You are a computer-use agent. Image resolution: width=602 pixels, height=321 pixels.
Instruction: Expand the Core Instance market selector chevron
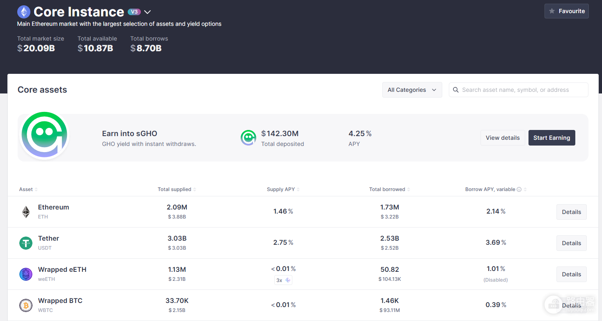(147, 12)
